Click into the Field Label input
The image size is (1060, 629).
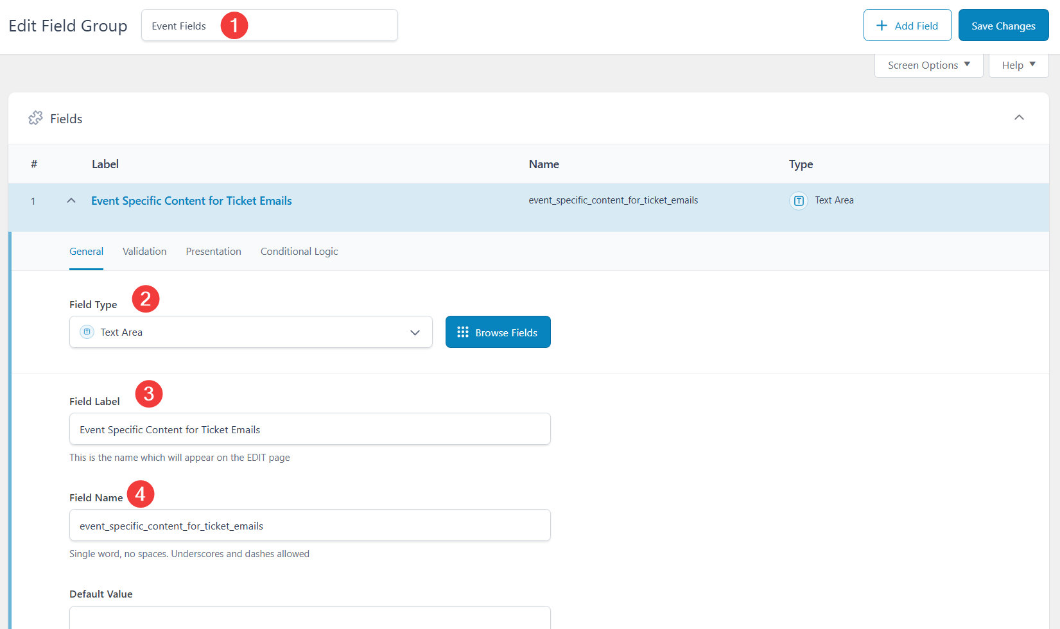click(x=309, y=429)
